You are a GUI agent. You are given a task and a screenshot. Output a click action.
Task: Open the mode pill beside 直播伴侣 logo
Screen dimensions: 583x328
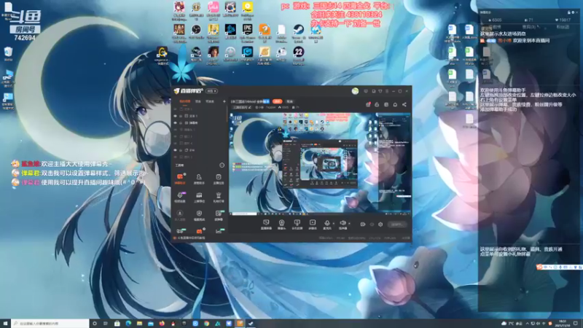211,91
